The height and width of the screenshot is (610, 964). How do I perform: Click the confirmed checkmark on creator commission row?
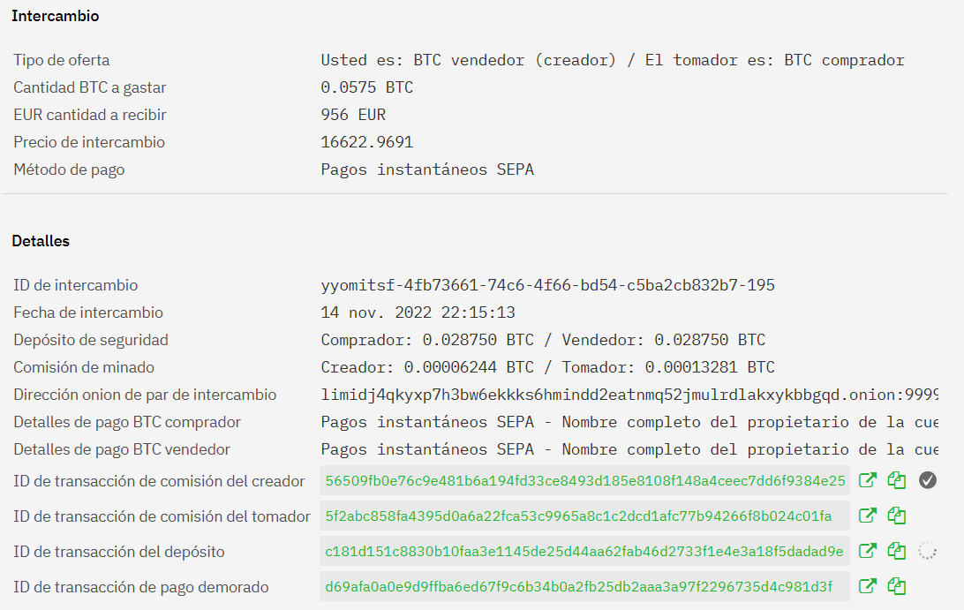[926, 480]
